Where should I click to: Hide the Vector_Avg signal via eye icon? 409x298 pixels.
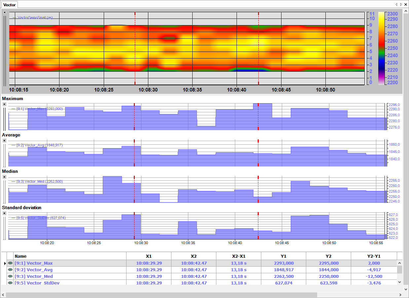(10, 270)
